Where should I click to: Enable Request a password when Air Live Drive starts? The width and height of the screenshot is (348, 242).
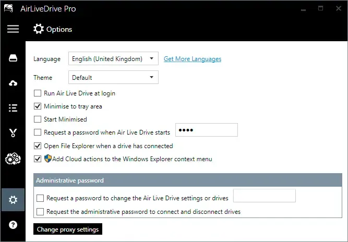coord(38,132)
